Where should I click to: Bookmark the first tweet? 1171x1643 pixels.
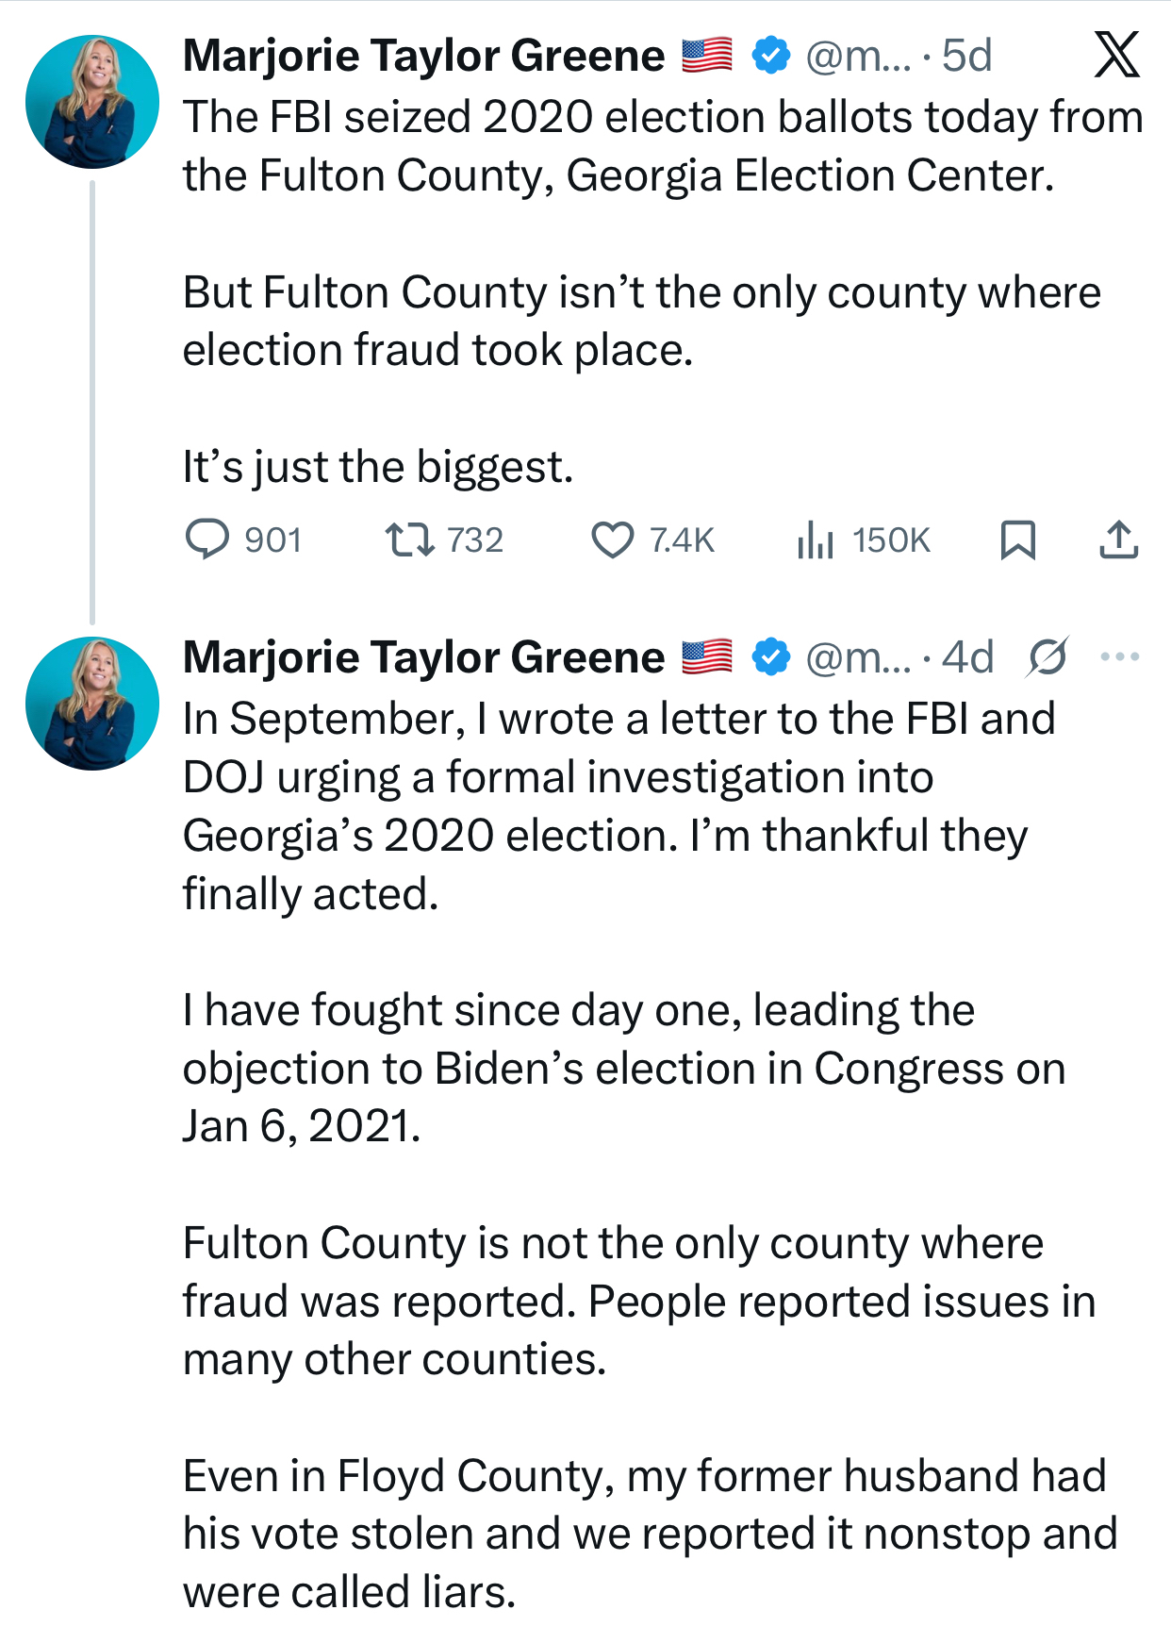coord(1017,540)
